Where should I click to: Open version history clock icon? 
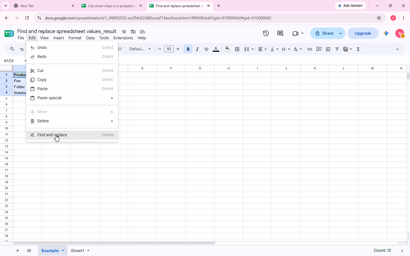(x=266, y=33)
